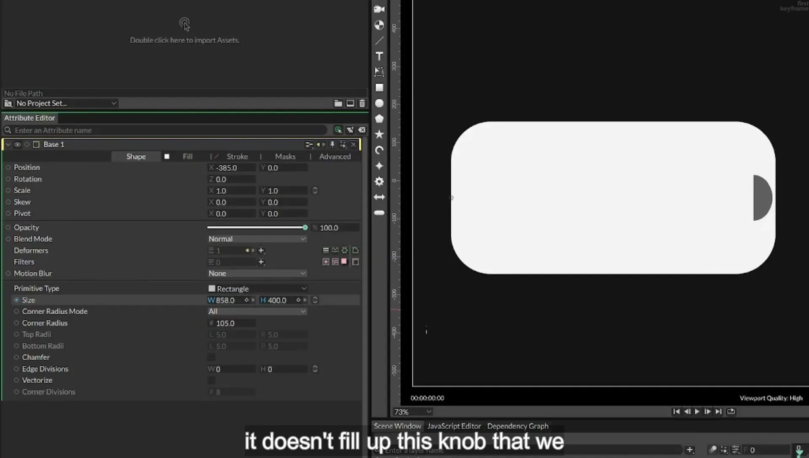Click the play button in viewport
The height and width of the screenshot is (458, 809).
(697, 412)
